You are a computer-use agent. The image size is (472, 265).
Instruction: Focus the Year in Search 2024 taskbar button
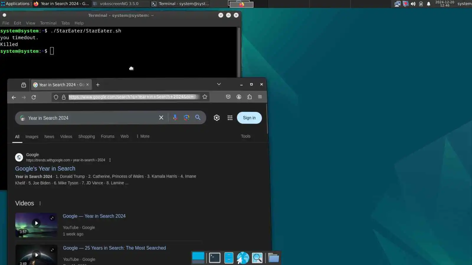(62, 4)
